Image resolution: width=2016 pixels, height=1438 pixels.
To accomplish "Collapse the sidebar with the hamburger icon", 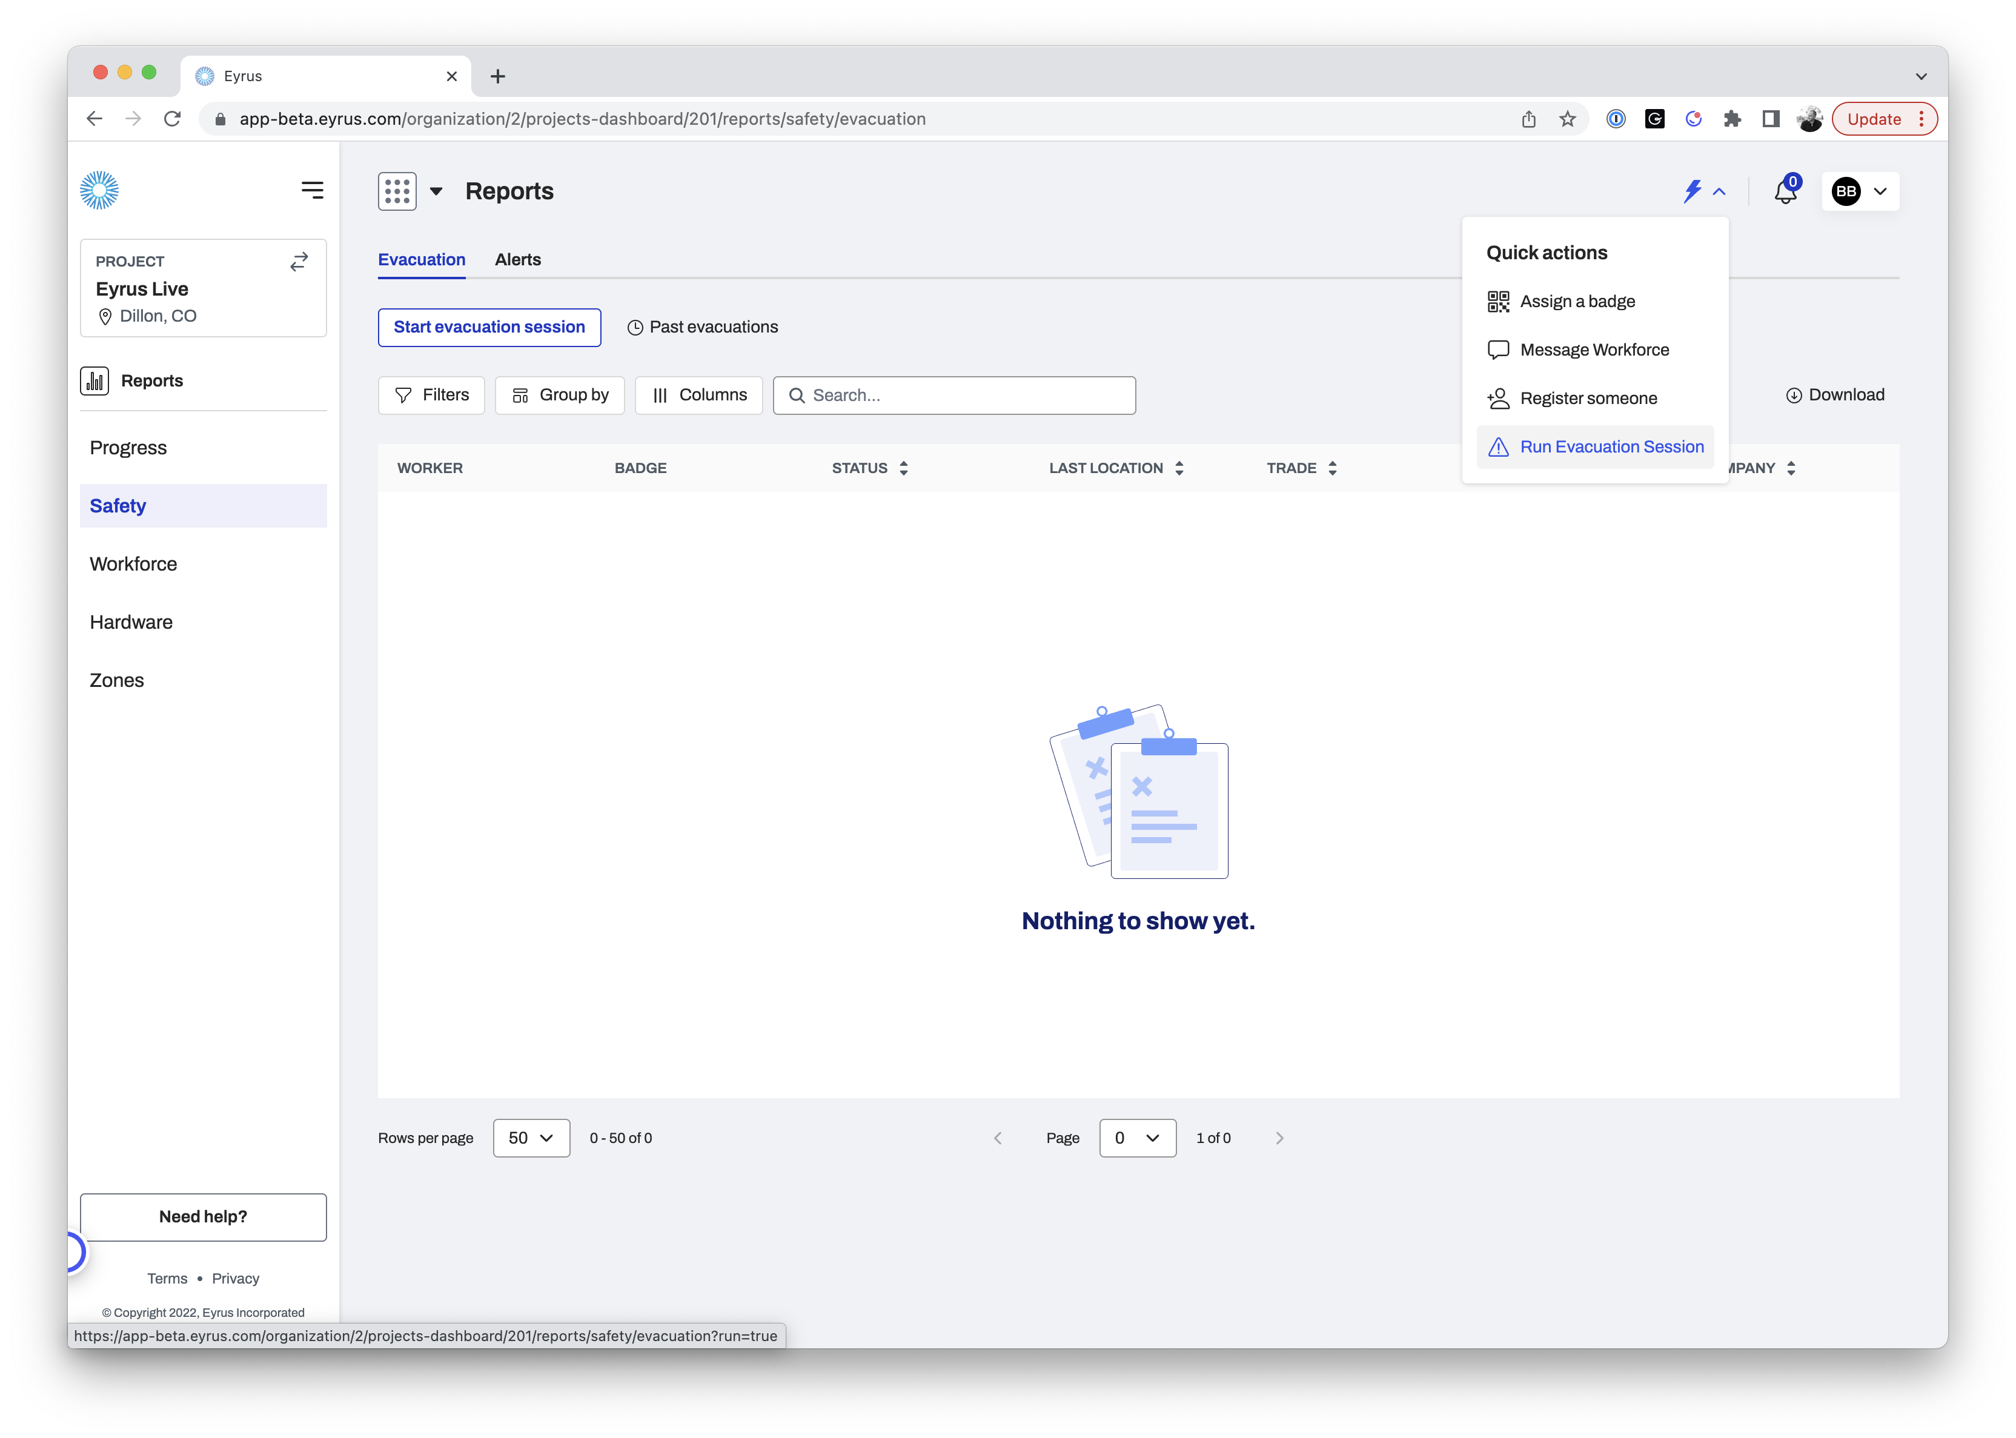I will point(313,190).
